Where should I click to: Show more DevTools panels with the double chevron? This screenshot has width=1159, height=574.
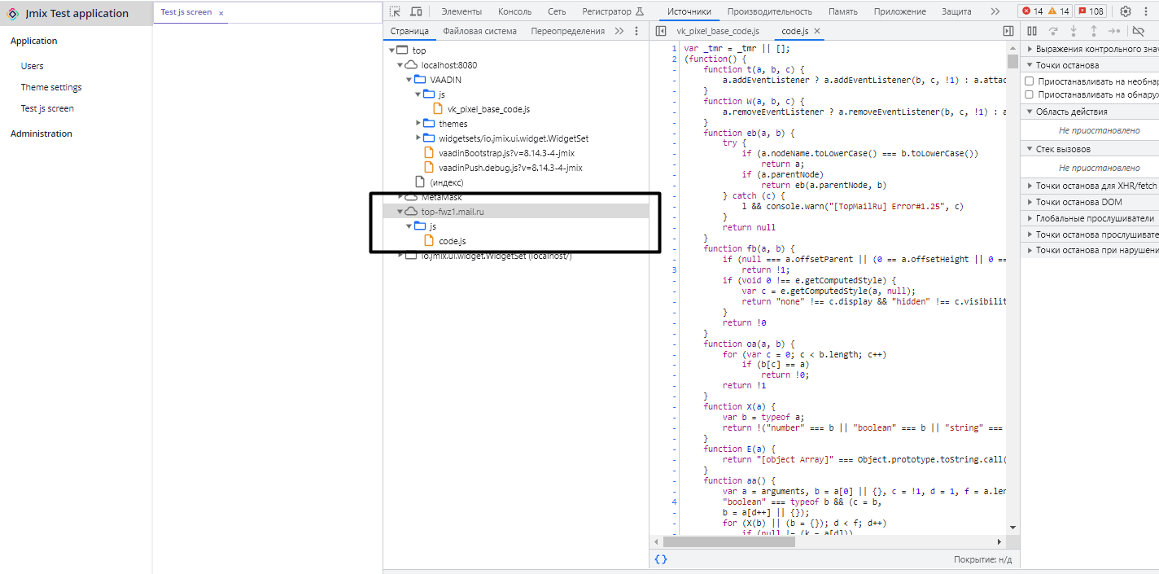point(995,11)
